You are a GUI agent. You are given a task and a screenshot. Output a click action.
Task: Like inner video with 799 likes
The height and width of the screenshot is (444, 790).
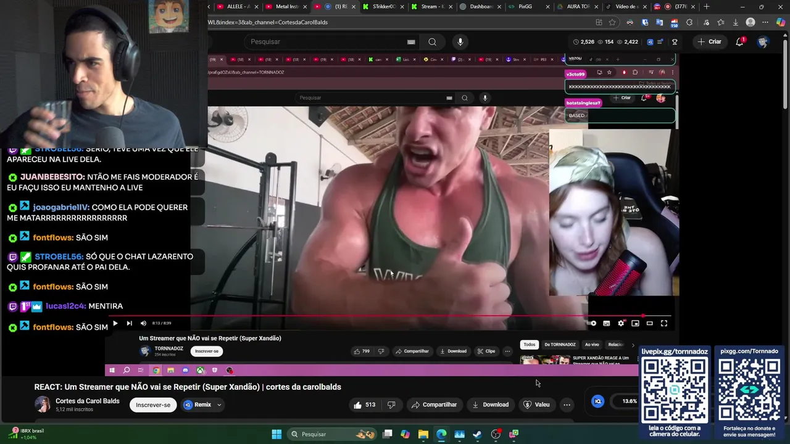click(362, 351)
